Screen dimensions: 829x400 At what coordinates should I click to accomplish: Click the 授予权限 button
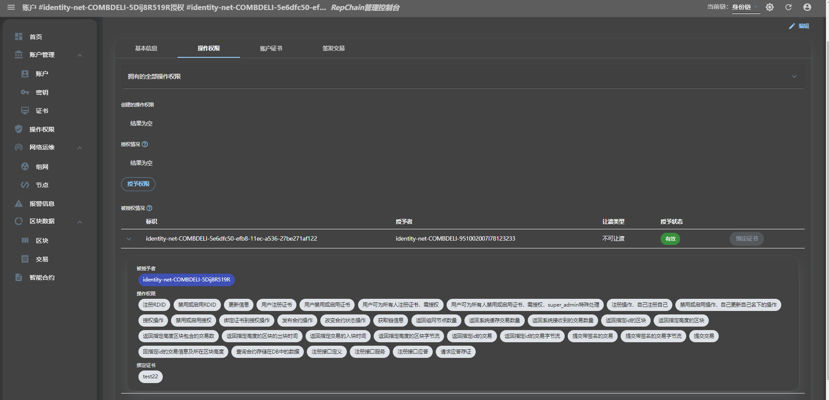138,184
